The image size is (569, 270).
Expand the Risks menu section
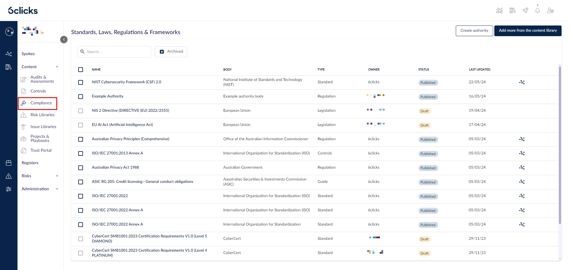57,176
